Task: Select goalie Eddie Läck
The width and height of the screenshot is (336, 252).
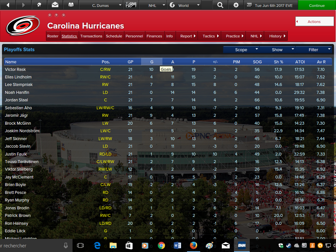Action: (15, 231)
